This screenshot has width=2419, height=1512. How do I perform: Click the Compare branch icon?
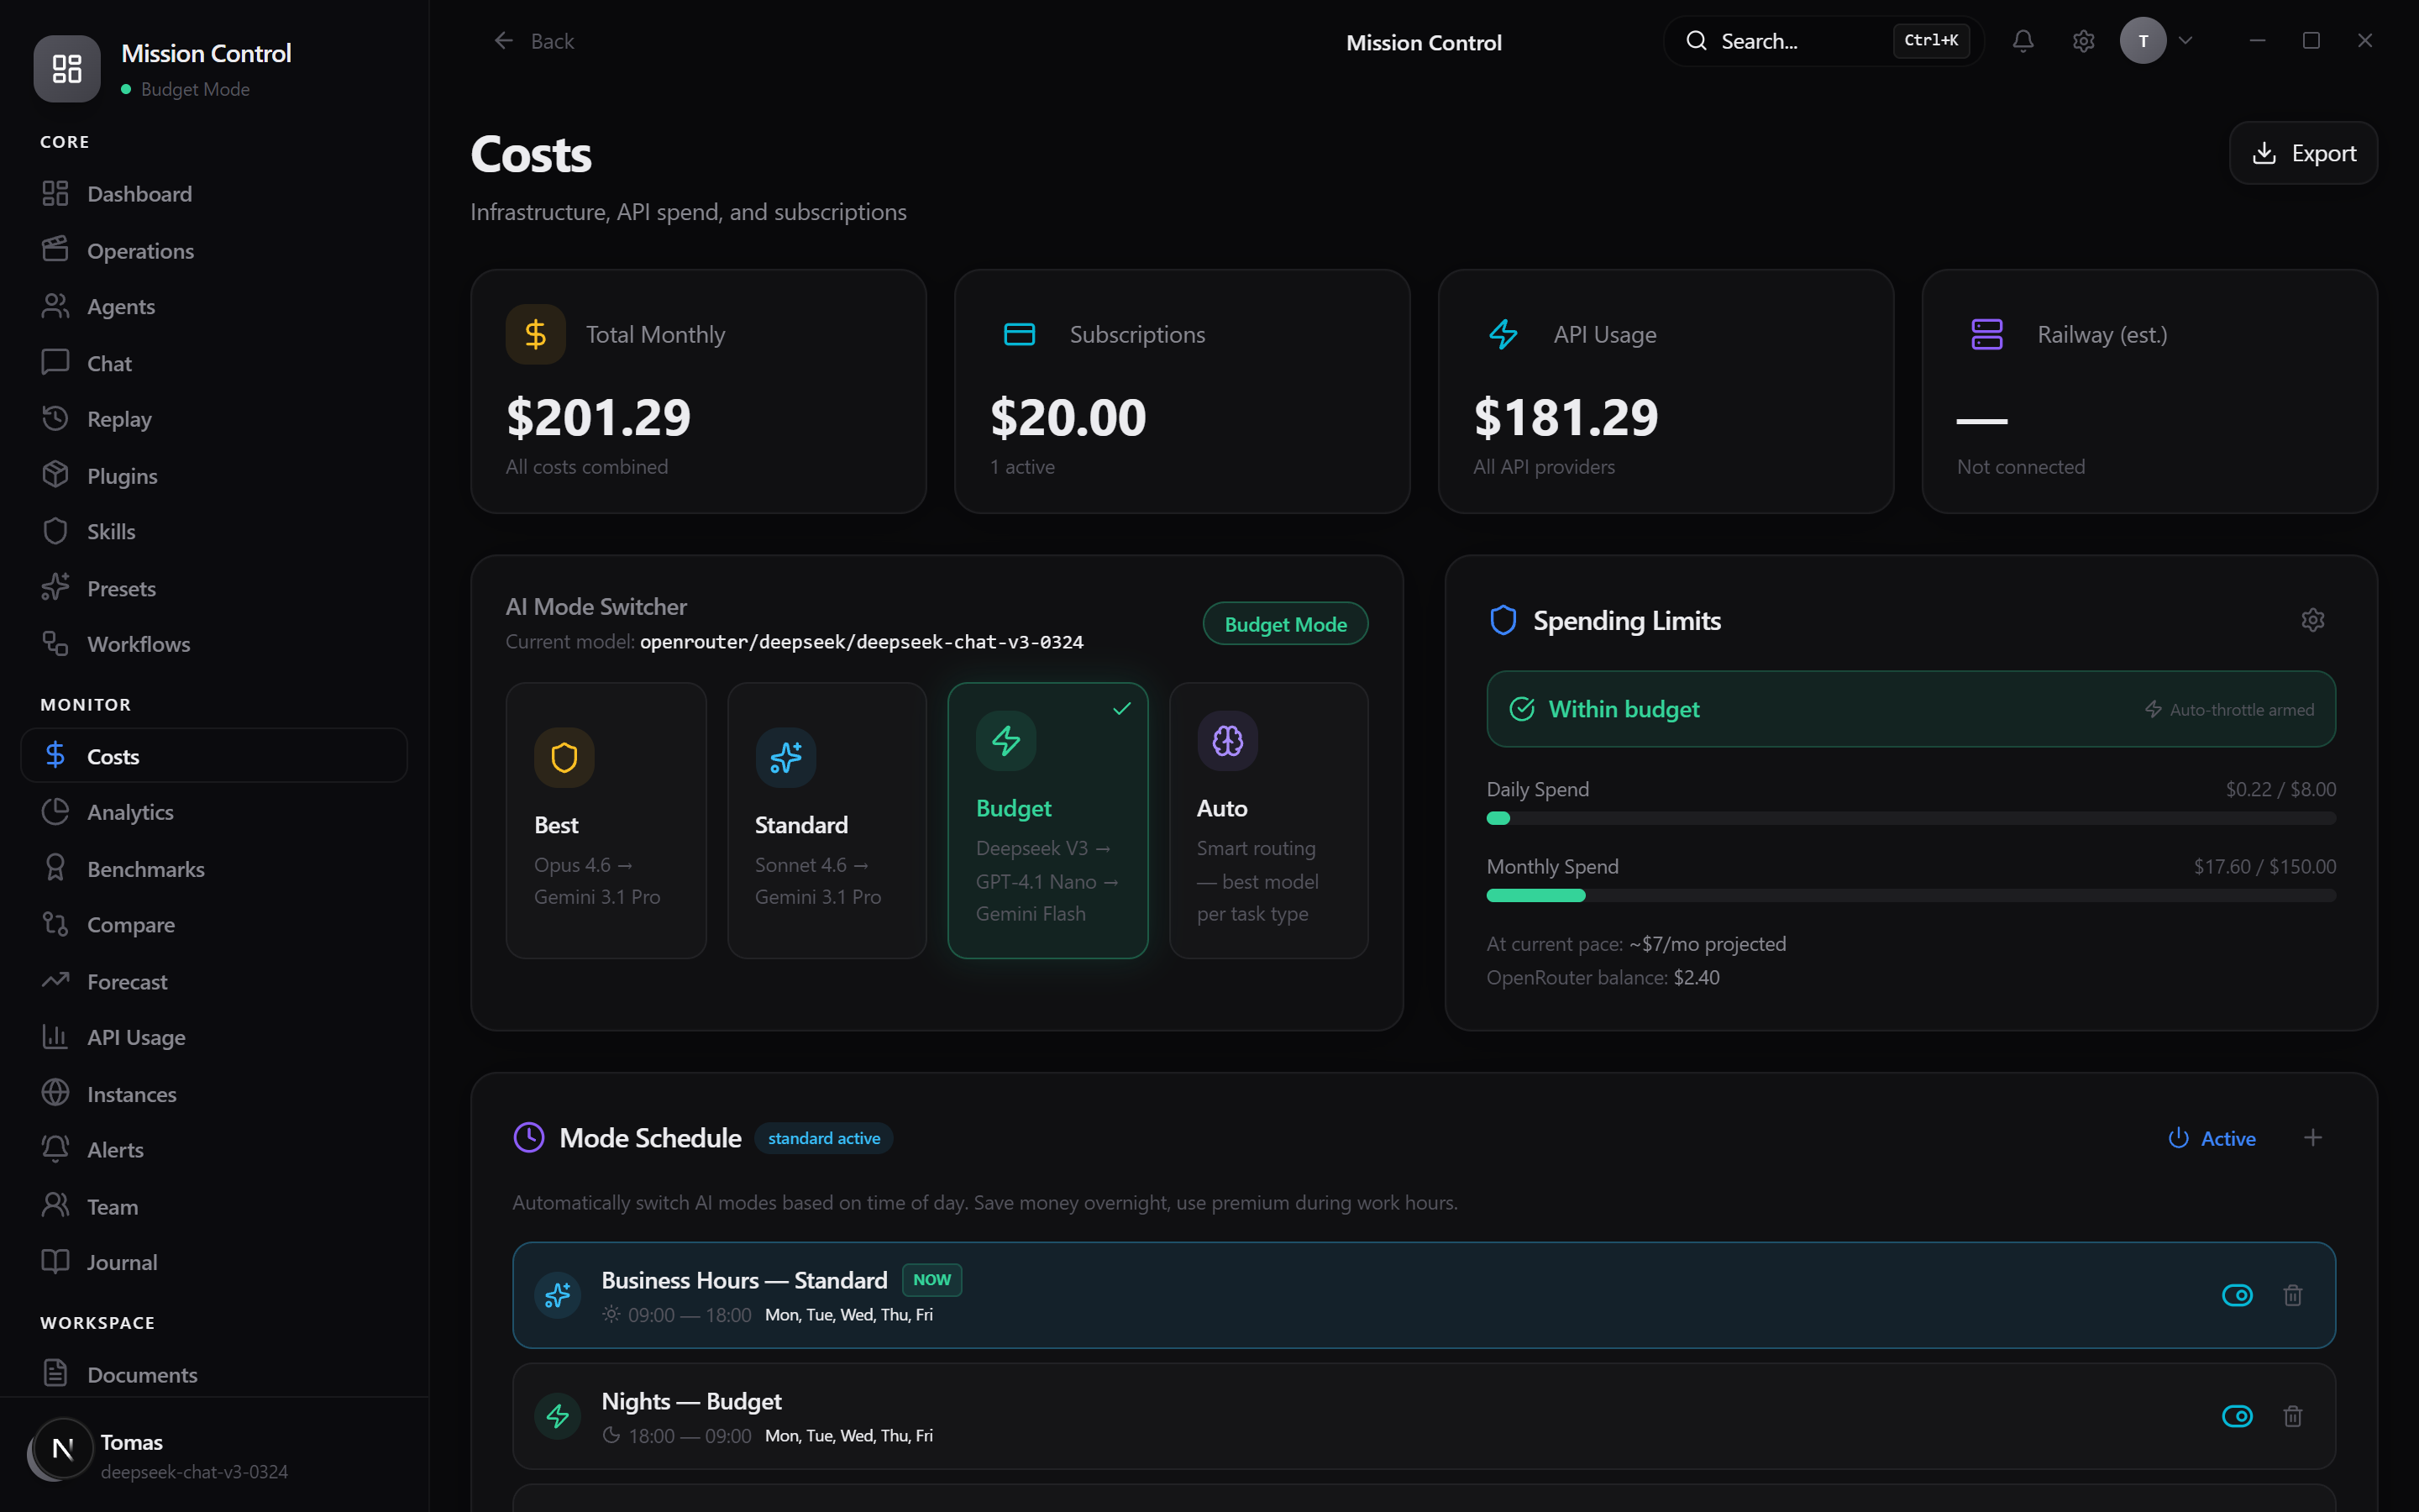point(56,925)
